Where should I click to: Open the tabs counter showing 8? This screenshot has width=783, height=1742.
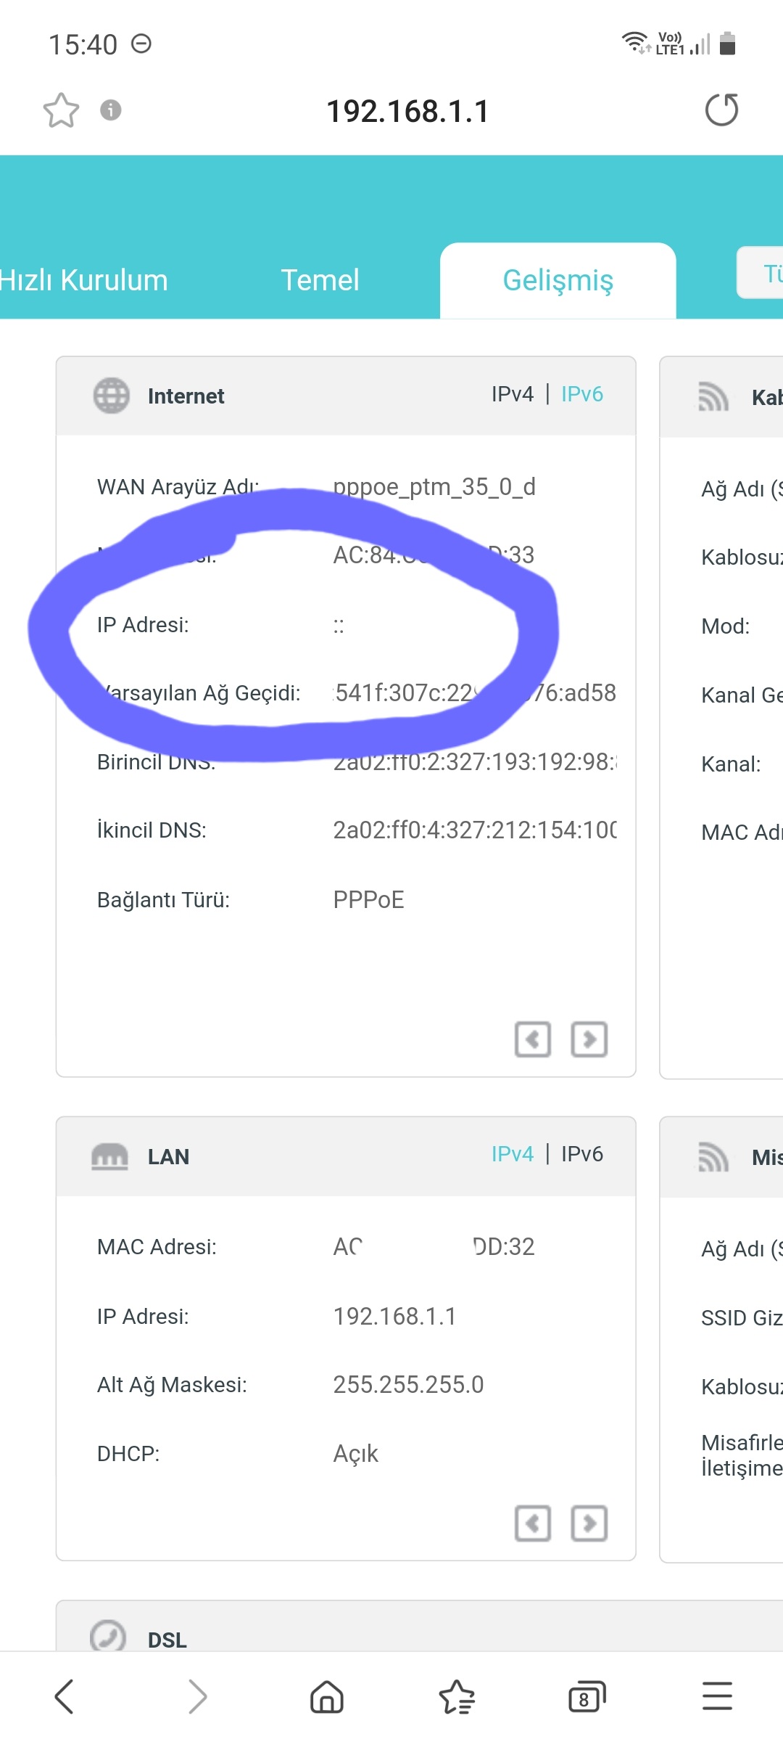click(x=587, y=1697)
